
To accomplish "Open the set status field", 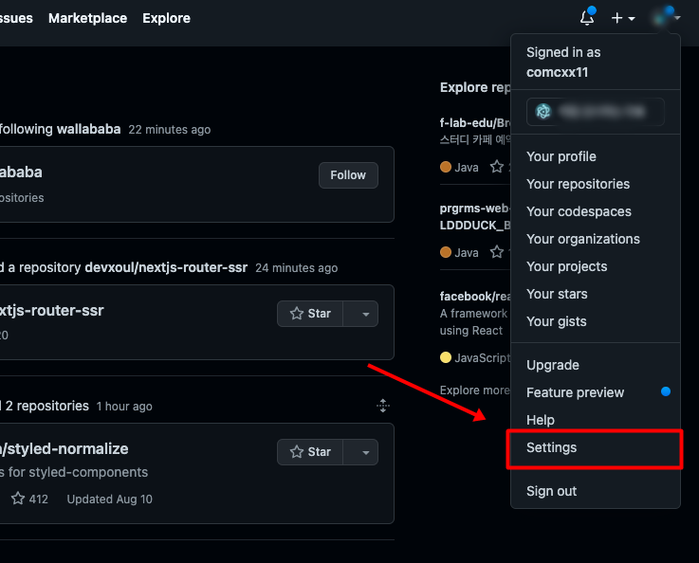I will click(x=595, y=111).
